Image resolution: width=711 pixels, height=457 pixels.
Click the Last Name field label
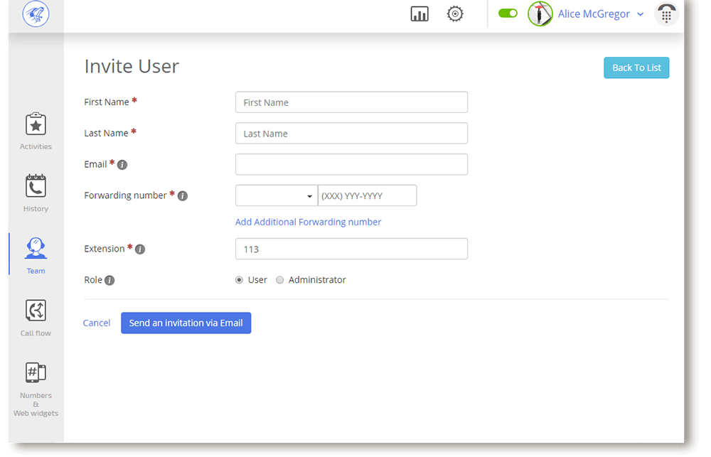point(106,134)
